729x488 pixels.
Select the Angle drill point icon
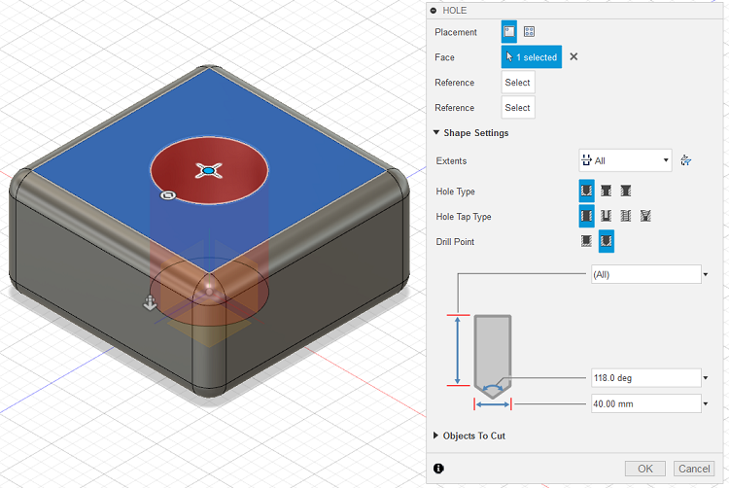606,241
